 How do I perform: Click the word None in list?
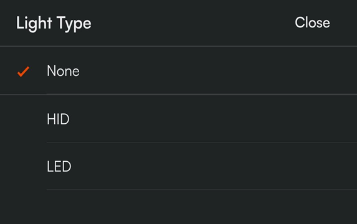(63, 71)
